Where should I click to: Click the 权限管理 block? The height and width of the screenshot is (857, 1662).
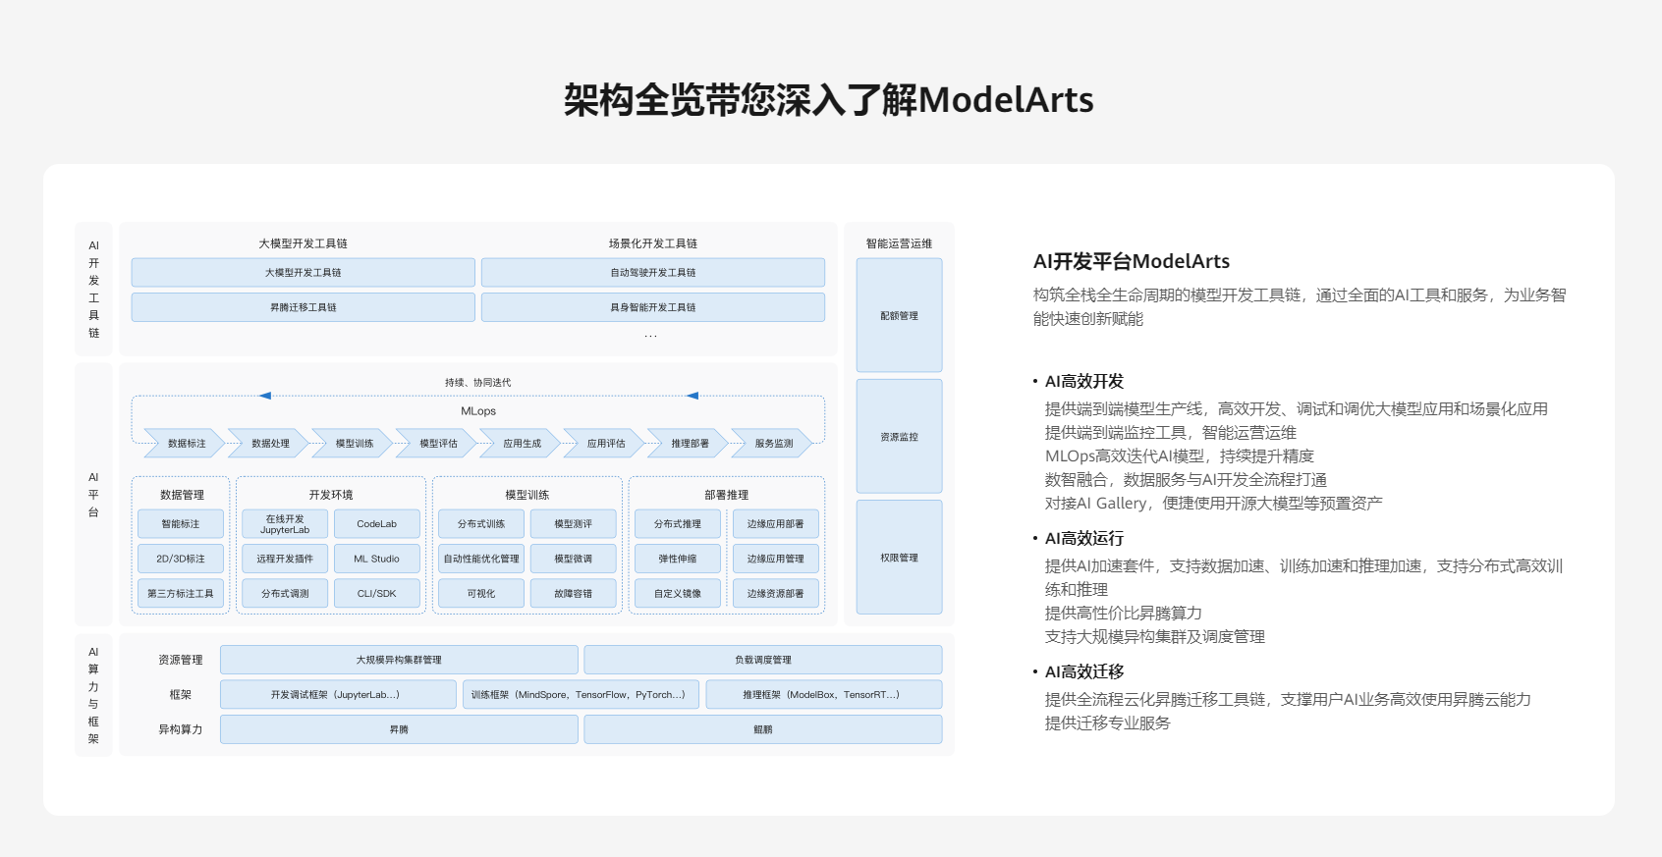pos(899,557)
